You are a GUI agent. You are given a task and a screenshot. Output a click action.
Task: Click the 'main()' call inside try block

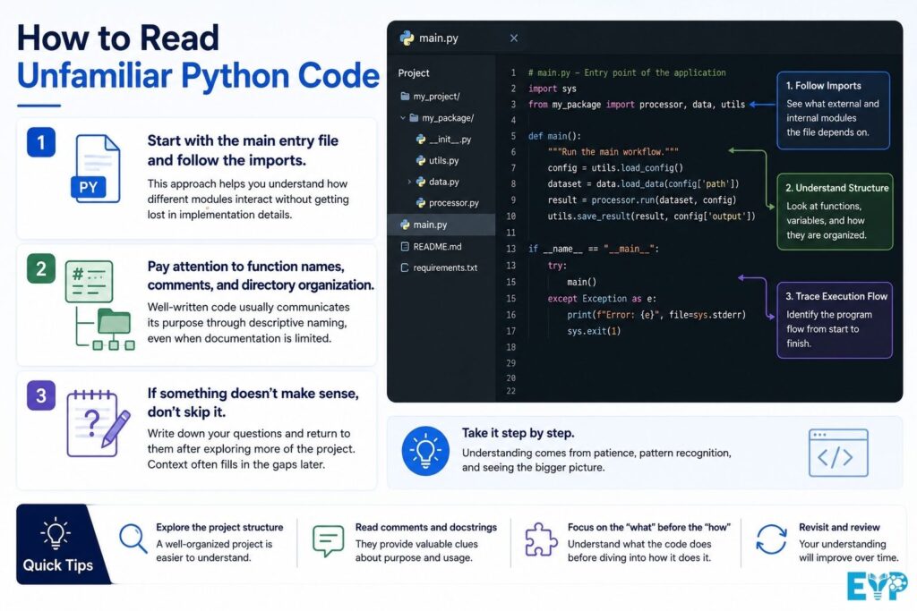(581, 282)
